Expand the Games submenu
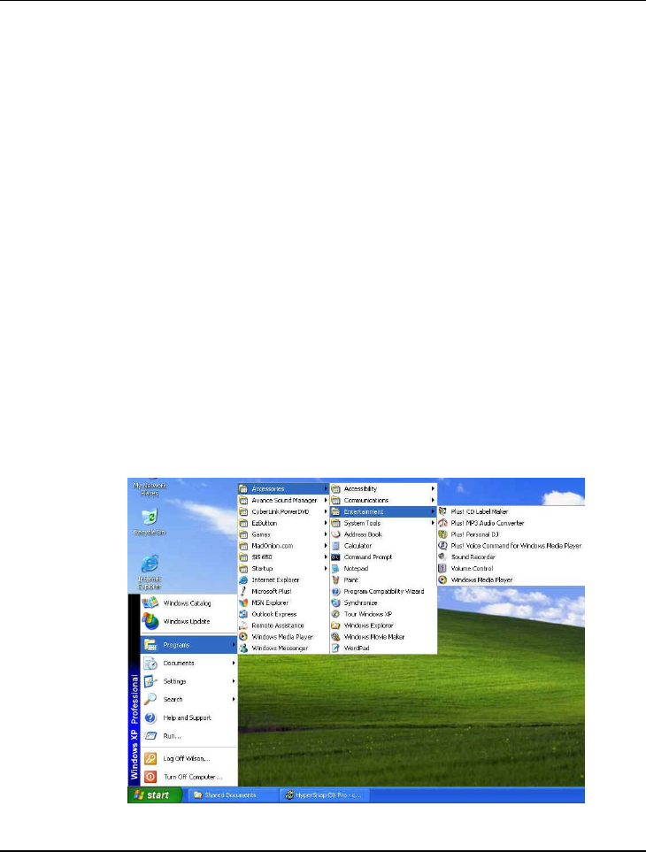Viewport: 646px width, 852px height. [x=283, y=534]
